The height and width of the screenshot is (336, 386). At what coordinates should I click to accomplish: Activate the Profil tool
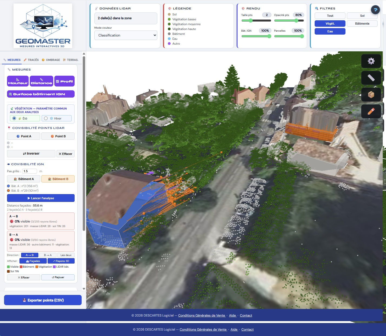pos(64,81)
